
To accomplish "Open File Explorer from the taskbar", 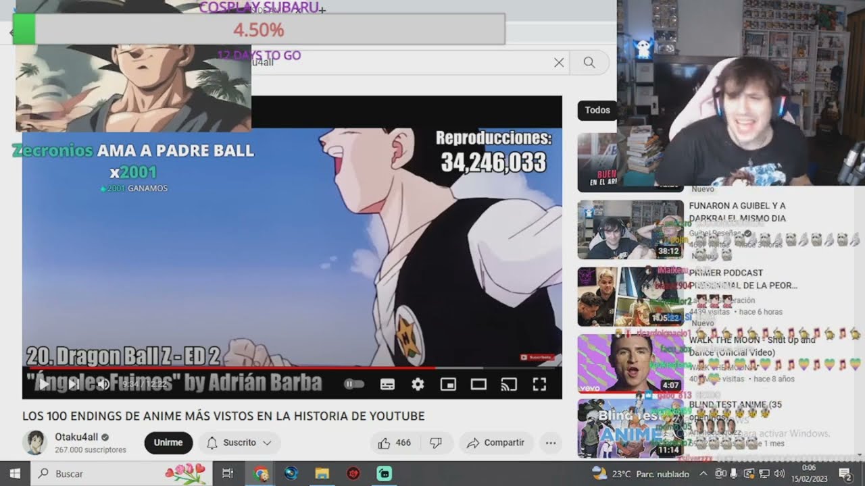I will tap(322, 474).
